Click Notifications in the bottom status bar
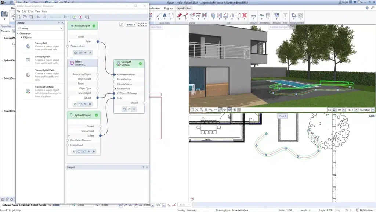Screen dimensions: 376x212 (367, 210)
